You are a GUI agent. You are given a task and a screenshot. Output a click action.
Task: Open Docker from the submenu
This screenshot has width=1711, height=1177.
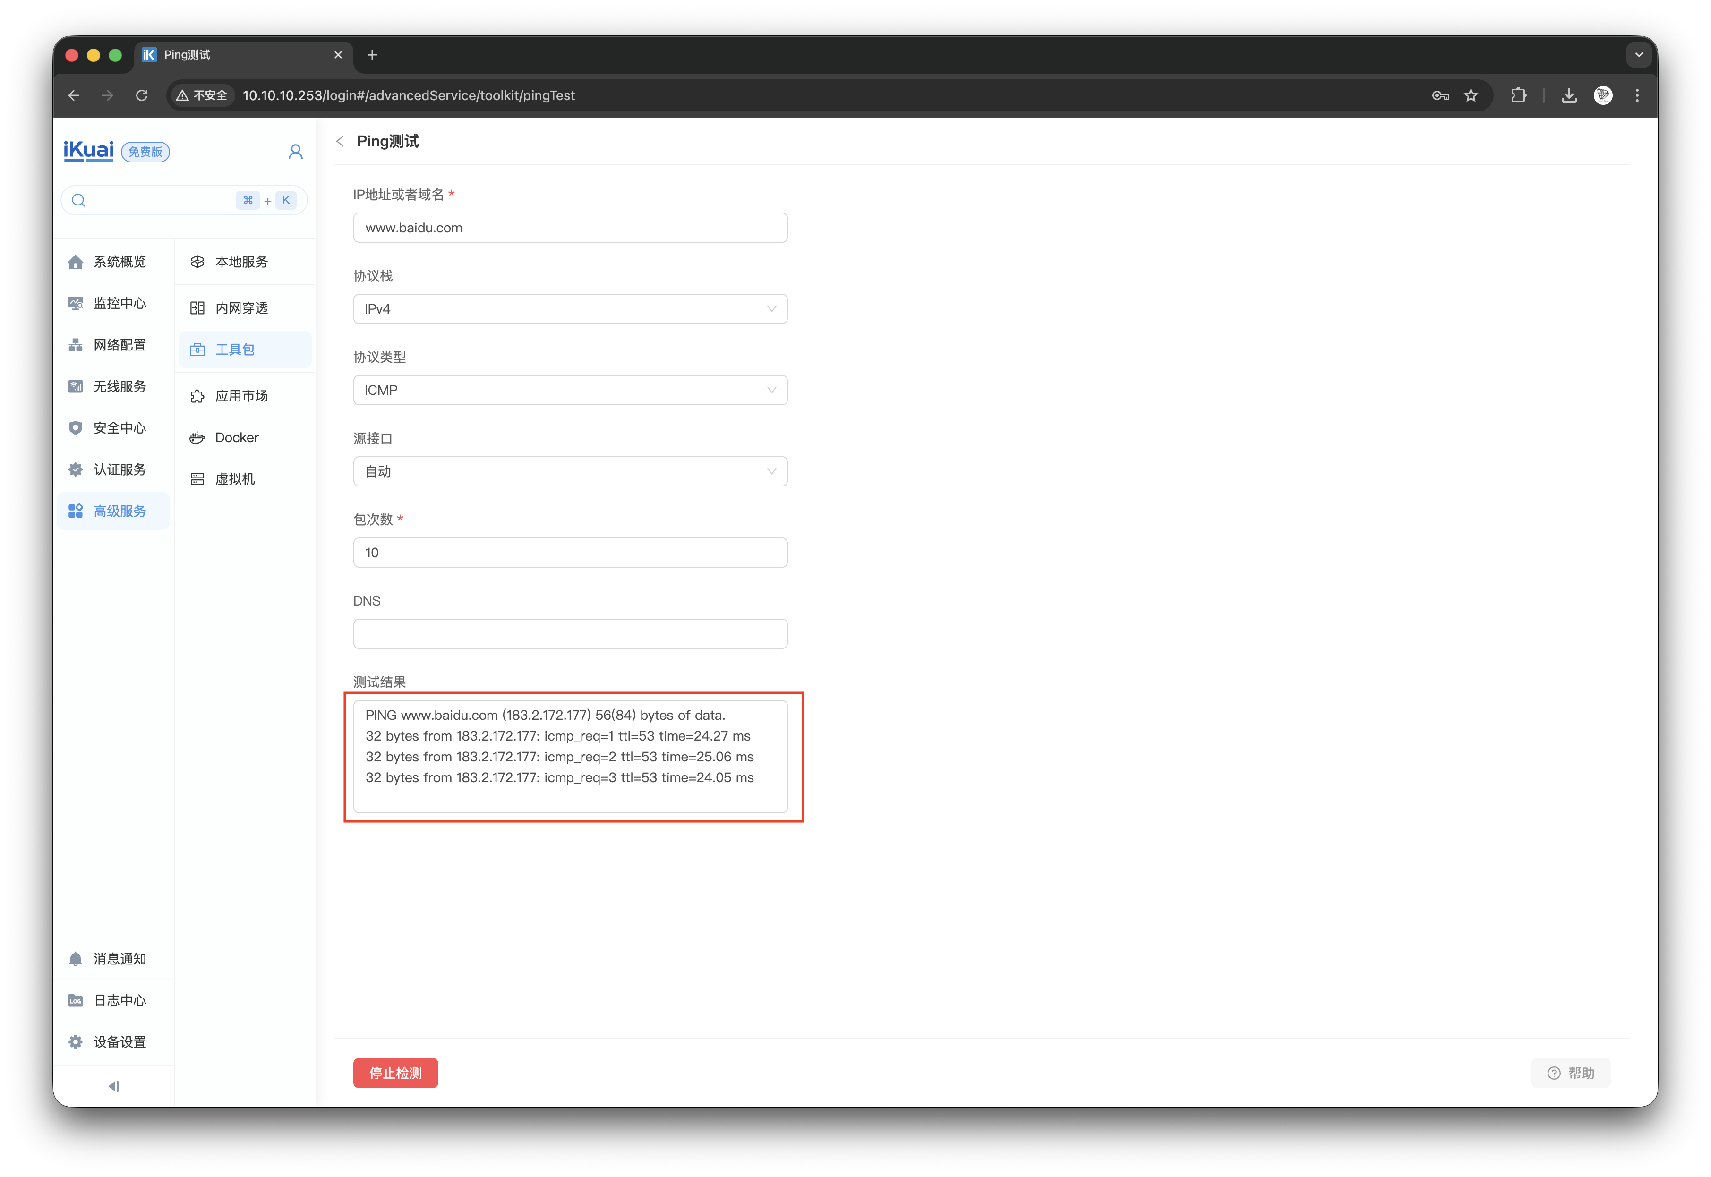[x=236, y=437]
